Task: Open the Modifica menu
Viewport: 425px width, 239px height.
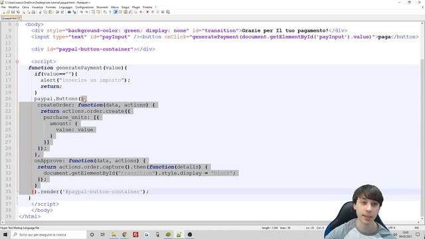Action: (x=14, y=7)
